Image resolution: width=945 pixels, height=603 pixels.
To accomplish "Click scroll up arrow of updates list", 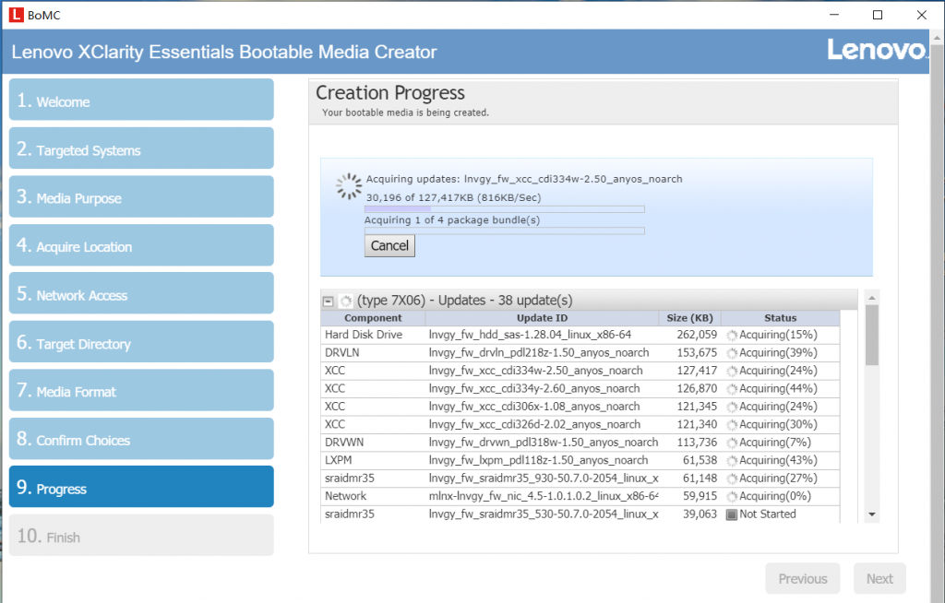I will pyautogui.click(x=871, y=298).
